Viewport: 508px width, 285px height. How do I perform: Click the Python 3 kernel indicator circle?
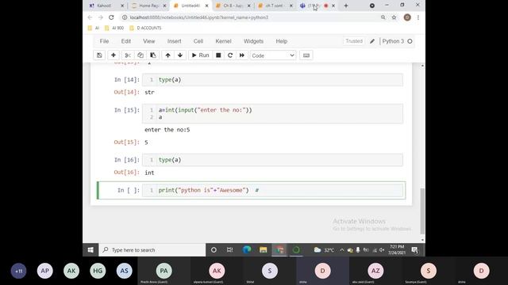(410, 41)
